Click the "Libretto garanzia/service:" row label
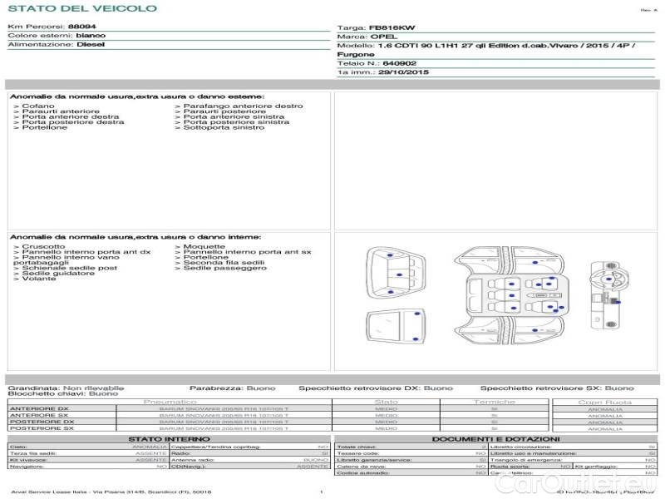 [x=374, y=460]
